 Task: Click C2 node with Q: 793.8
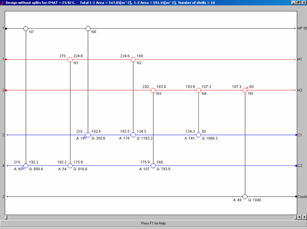click(153, 166)
